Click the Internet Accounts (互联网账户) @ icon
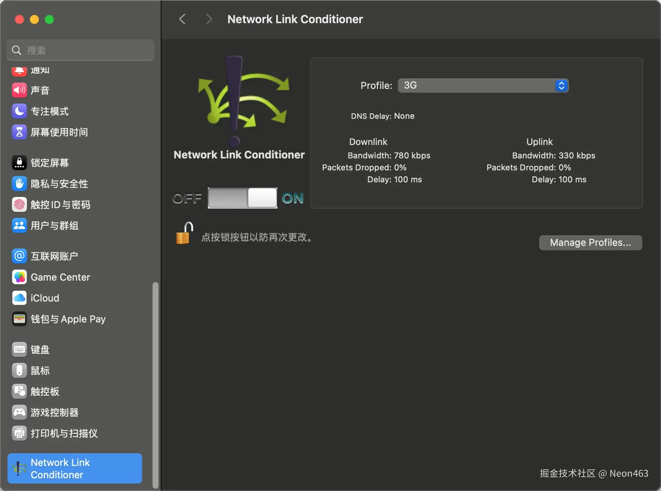 point(19,256)
